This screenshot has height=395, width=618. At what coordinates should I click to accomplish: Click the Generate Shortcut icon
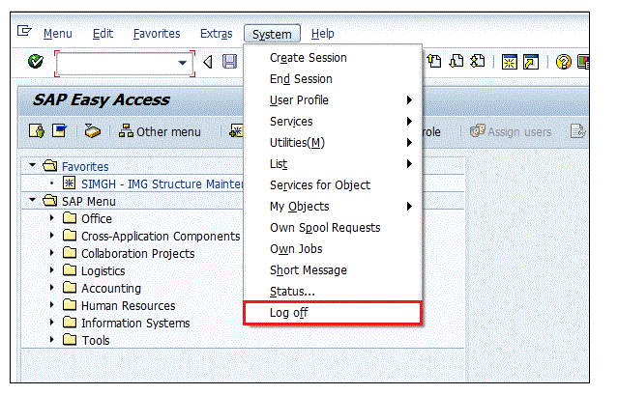531,62
